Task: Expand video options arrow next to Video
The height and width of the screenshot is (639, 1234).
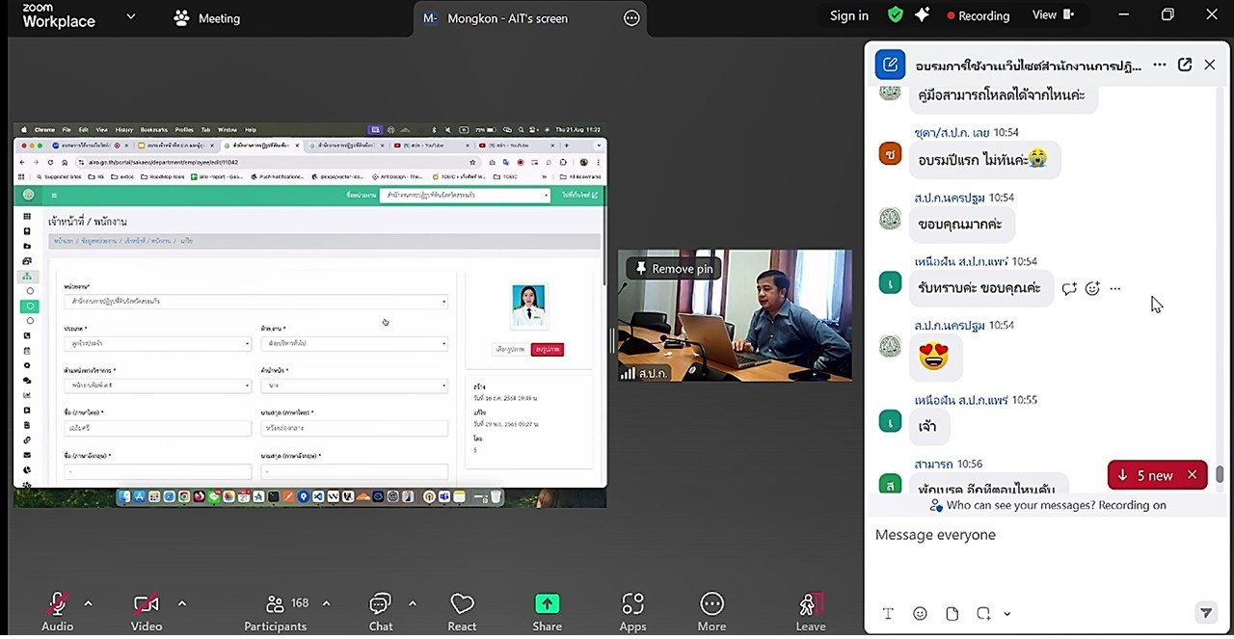Action: (x=181, y=604)
